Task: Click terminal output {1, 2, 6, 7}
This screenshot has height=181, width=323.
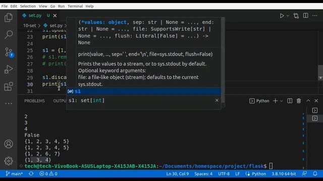Action: [42, 154]
